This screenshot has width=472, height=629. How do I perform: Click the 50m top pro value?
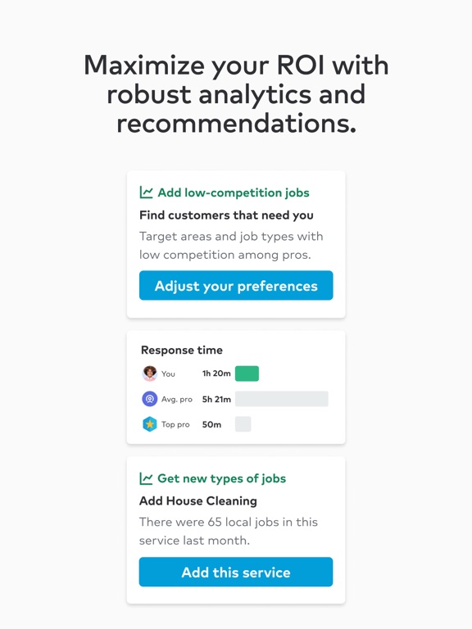tap(211, 424)
